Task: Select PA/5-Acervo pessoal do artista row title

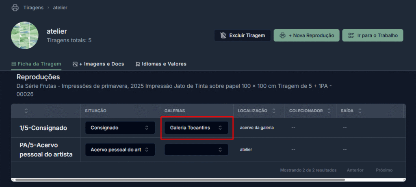Action: 46,150
